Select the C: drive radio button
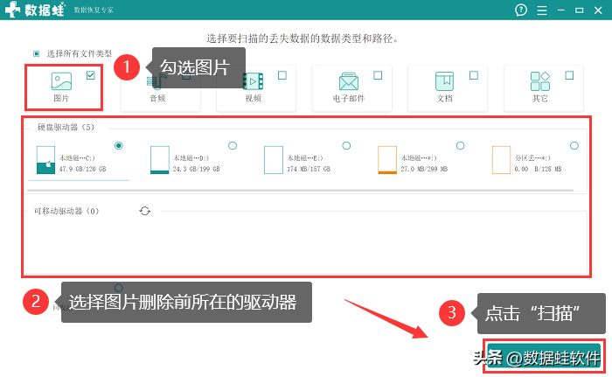 (119, 146)
